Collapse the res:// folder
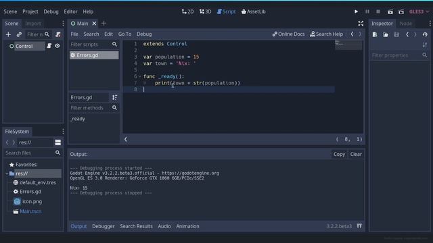This screenshot has width=433, height=243. coord(7,173)
